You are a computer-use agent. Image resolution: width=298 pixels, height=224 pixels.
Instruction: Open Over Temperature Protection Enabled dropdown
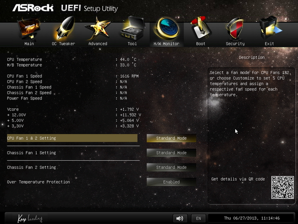(x=171, y=182)
